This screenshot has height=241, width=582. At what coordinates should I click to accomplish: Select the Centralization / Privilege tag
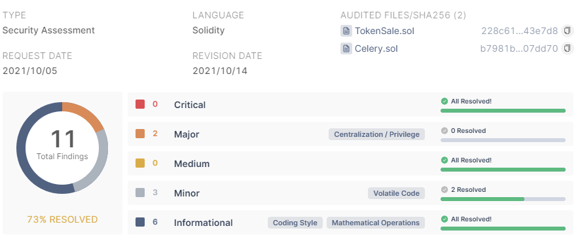click(x=376, y=134)
